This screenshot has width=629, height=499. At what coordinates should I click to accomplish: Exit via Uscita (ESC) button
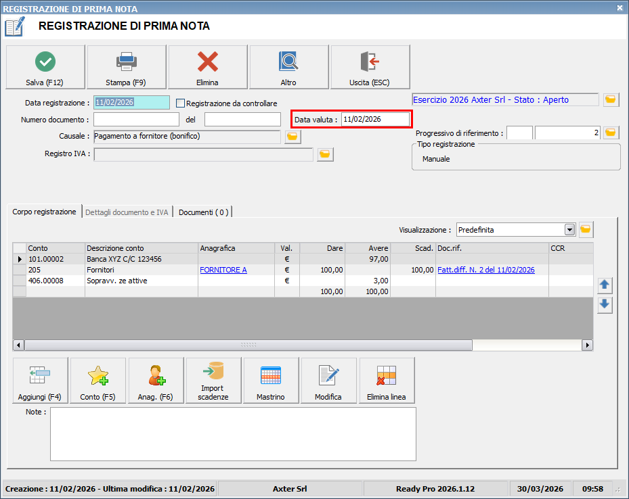tap(370, 67)
